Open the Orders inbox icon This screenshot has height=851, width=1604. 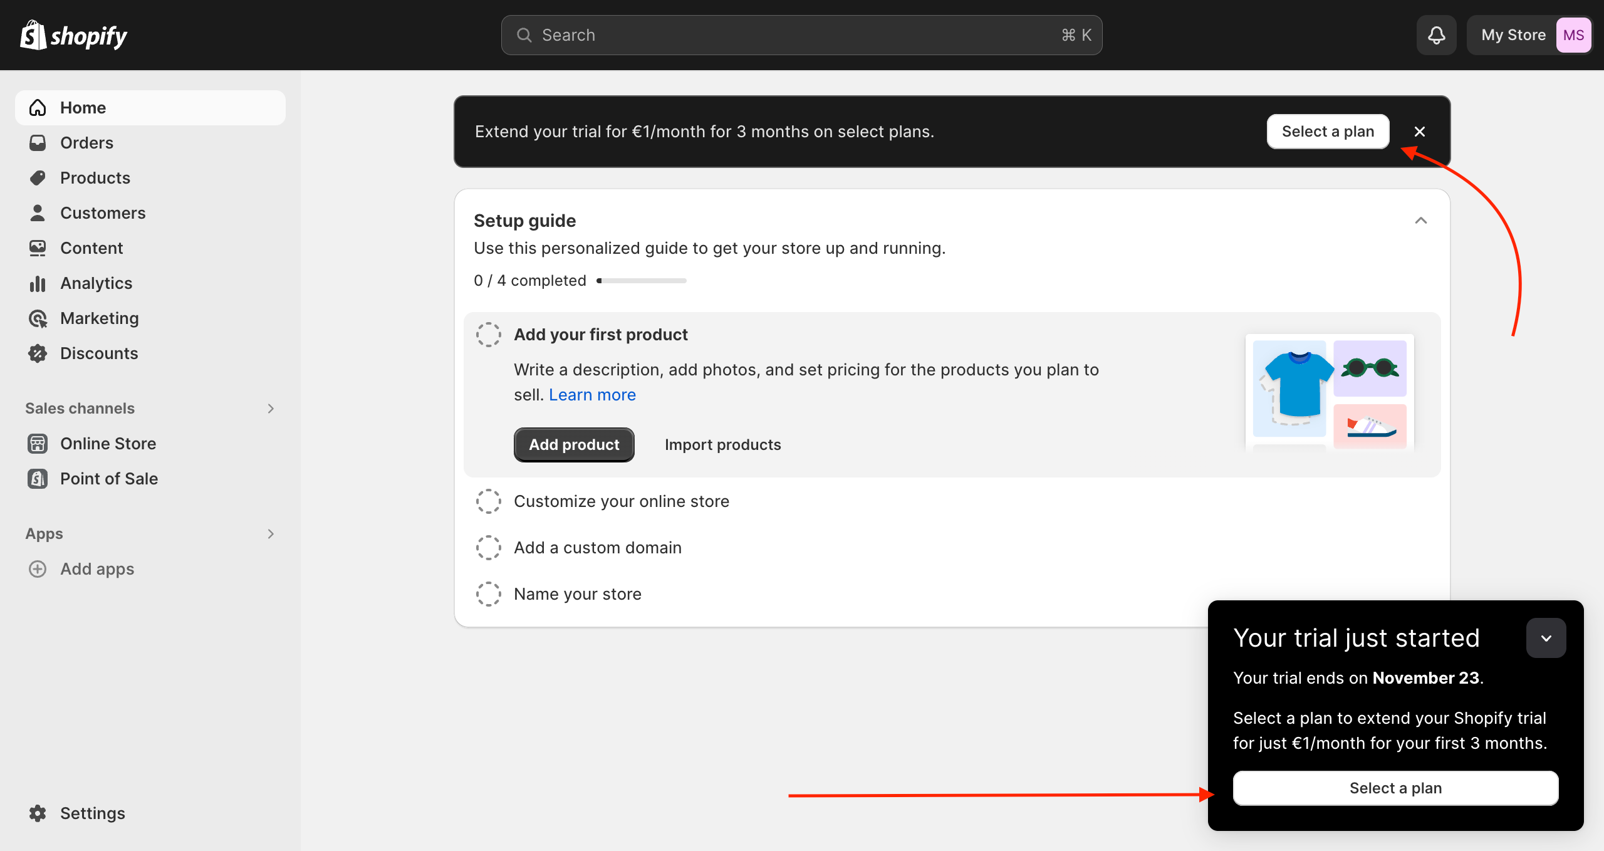(38, 143)
